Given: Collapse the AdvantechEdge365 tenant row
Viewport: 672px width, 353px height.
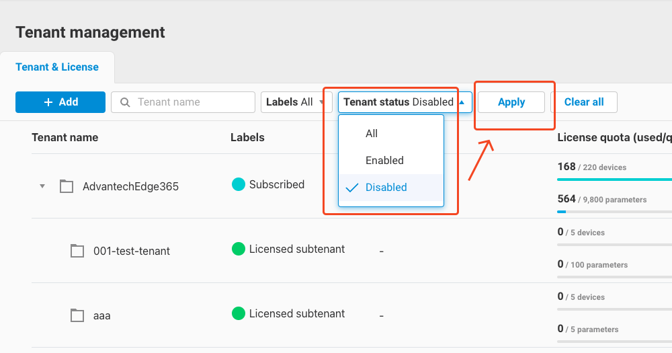Looking at the screenshot, I should (x=42, y=186).
